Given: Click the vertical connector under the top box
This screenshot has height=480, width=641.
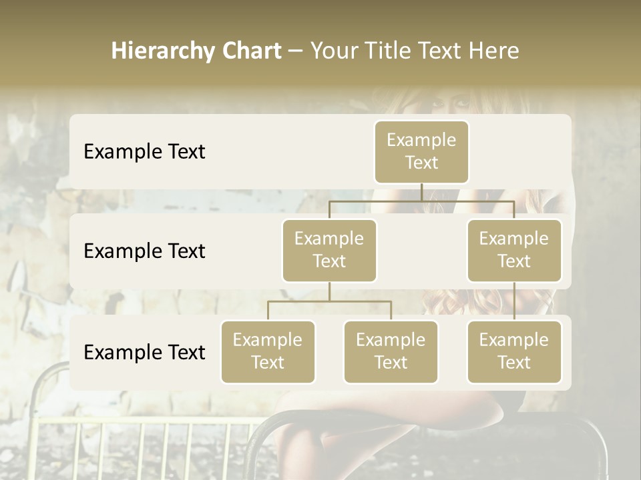Looking at the screenshot, I should [421, 192].
